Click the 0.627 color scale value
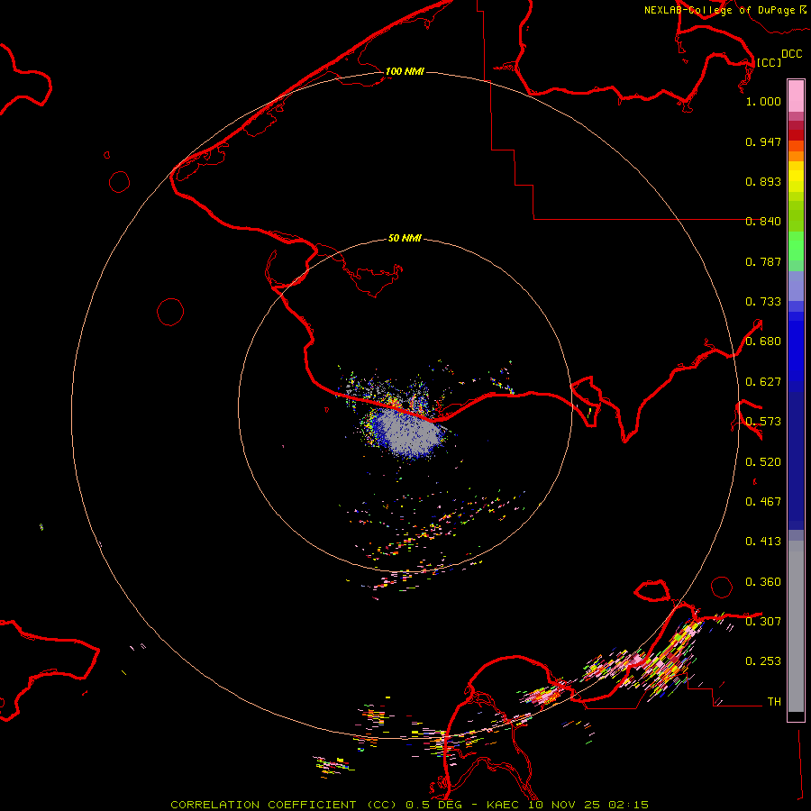This screenshot has width=811, height=811. [x=763, y=382]
